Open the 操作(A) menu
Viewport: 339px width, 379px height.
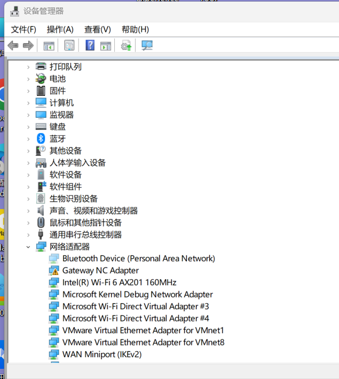[x=60, y=29]
